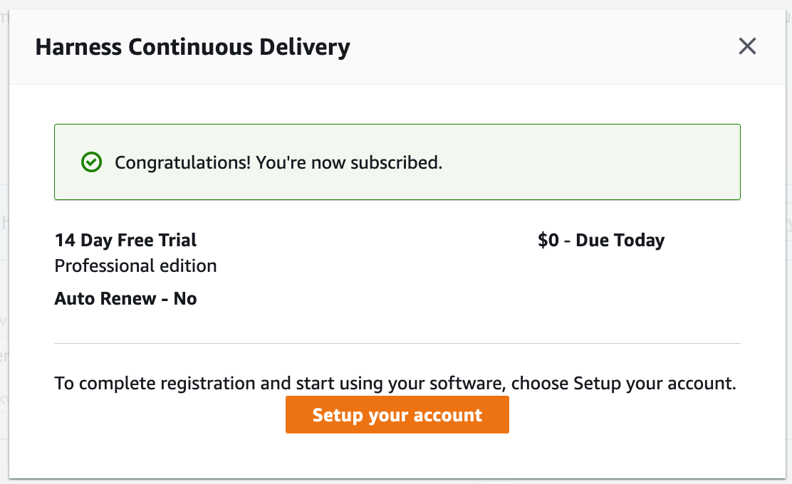Click the Harness Continuous Delivery title
The width and height of the screenshot is (792, 484).
click(x=192, y=47)
